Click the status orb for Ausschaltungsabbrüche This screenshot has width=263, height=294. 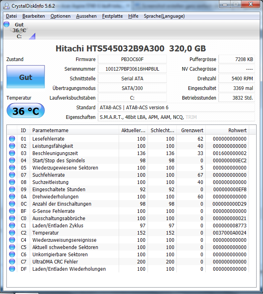[12, 218]
